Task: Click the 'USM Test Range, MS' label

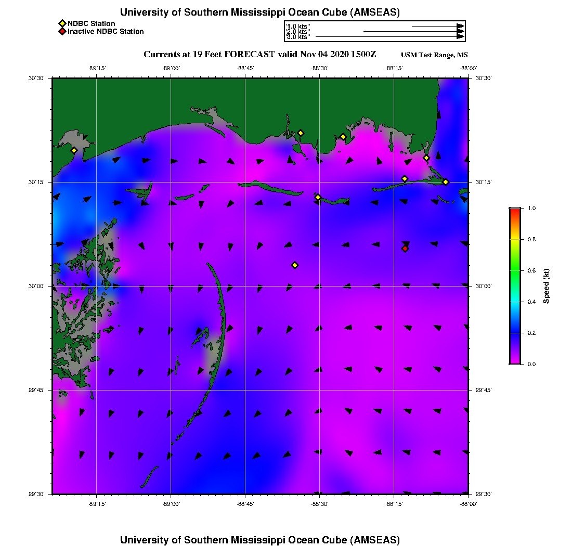Action: tap(434, 55)
